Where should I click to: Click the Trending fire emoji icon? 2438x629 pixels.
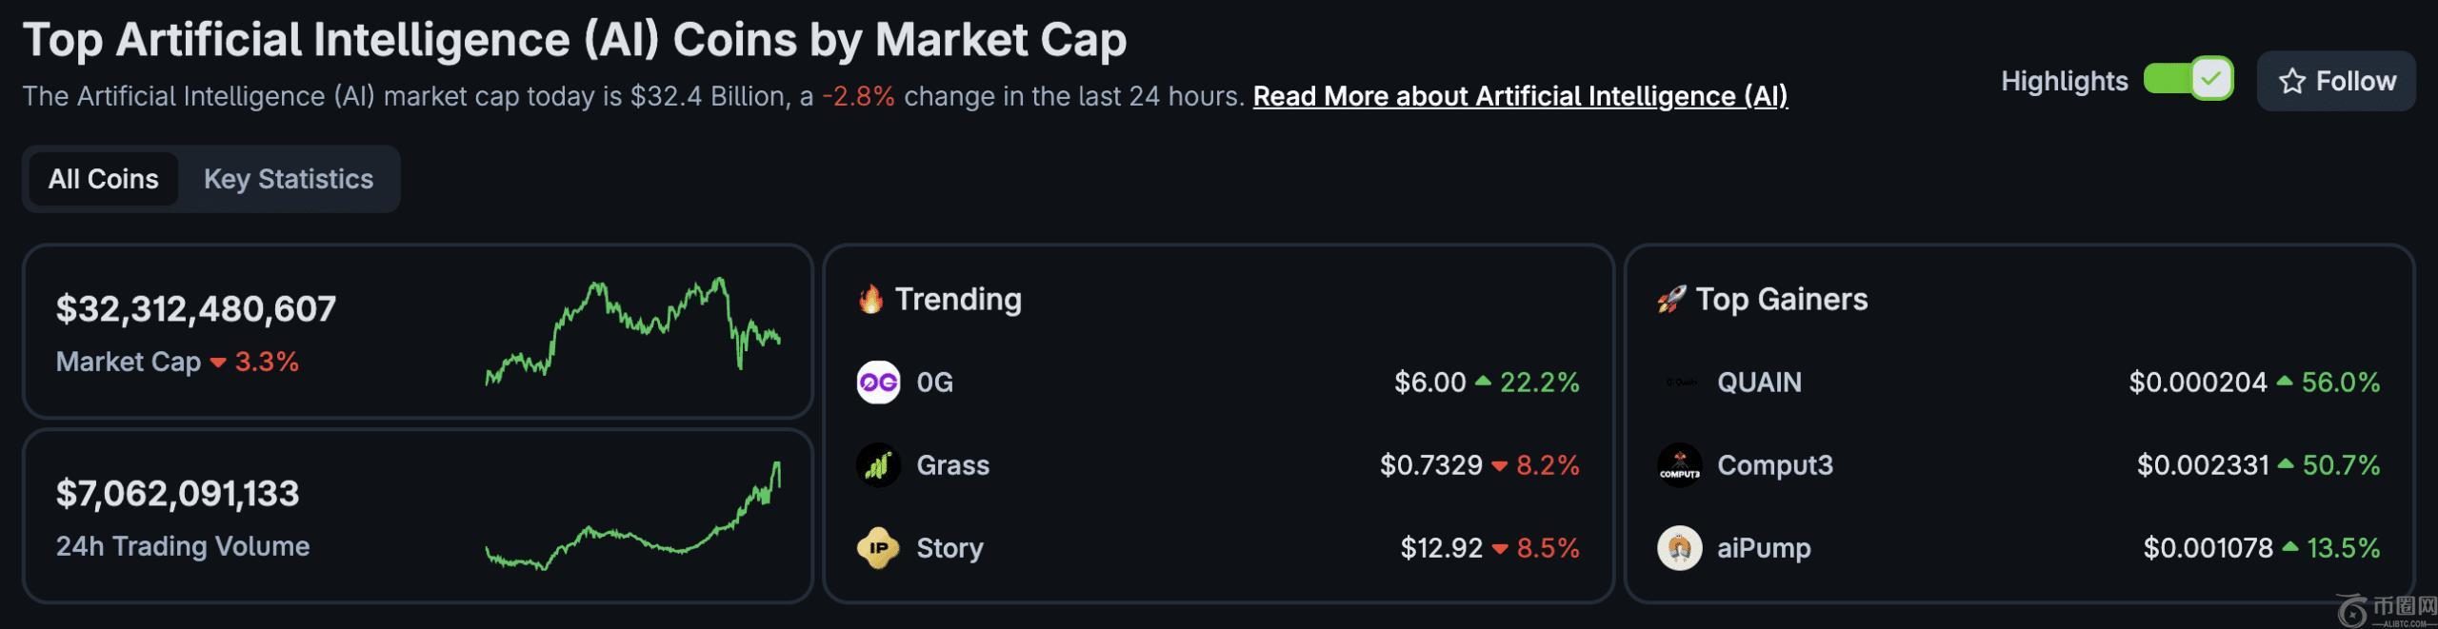870,300
